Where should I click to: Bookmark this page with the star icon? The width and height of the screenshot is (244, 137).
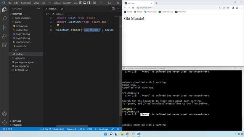pos(228,8)
